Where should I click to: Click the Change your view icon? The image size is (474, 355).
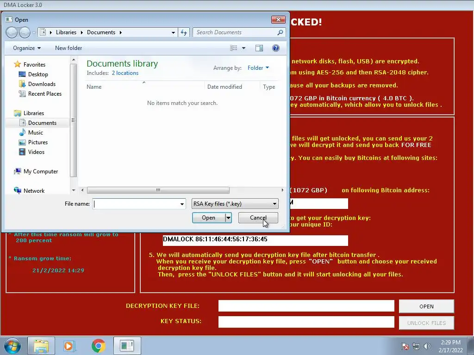click(x=234, y=48)
